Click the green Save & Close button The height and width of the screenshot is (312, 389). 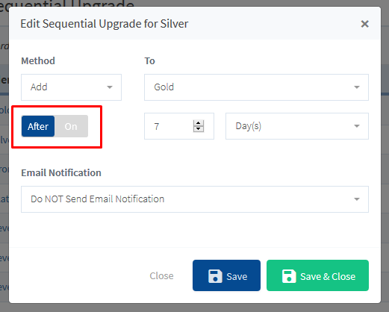[x=317, y=275]
